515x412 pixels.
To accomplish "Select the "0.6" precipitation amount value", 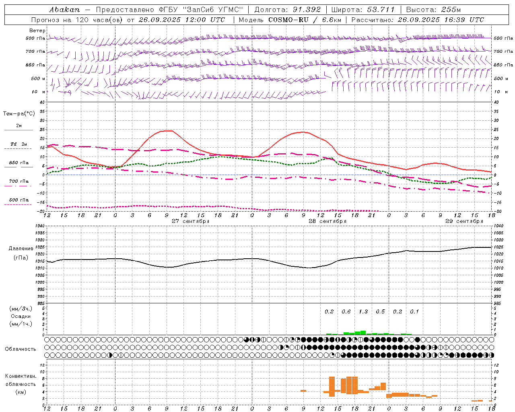I will point(346,312).
